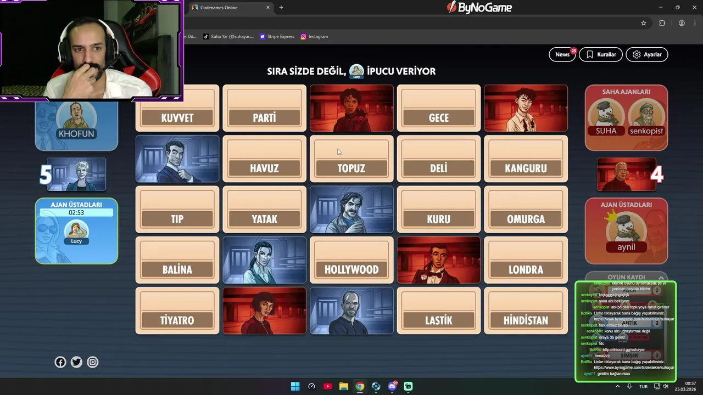Click red team remaining cards counter 4
This screenshot has width=703, height=395.
[657, 175]
